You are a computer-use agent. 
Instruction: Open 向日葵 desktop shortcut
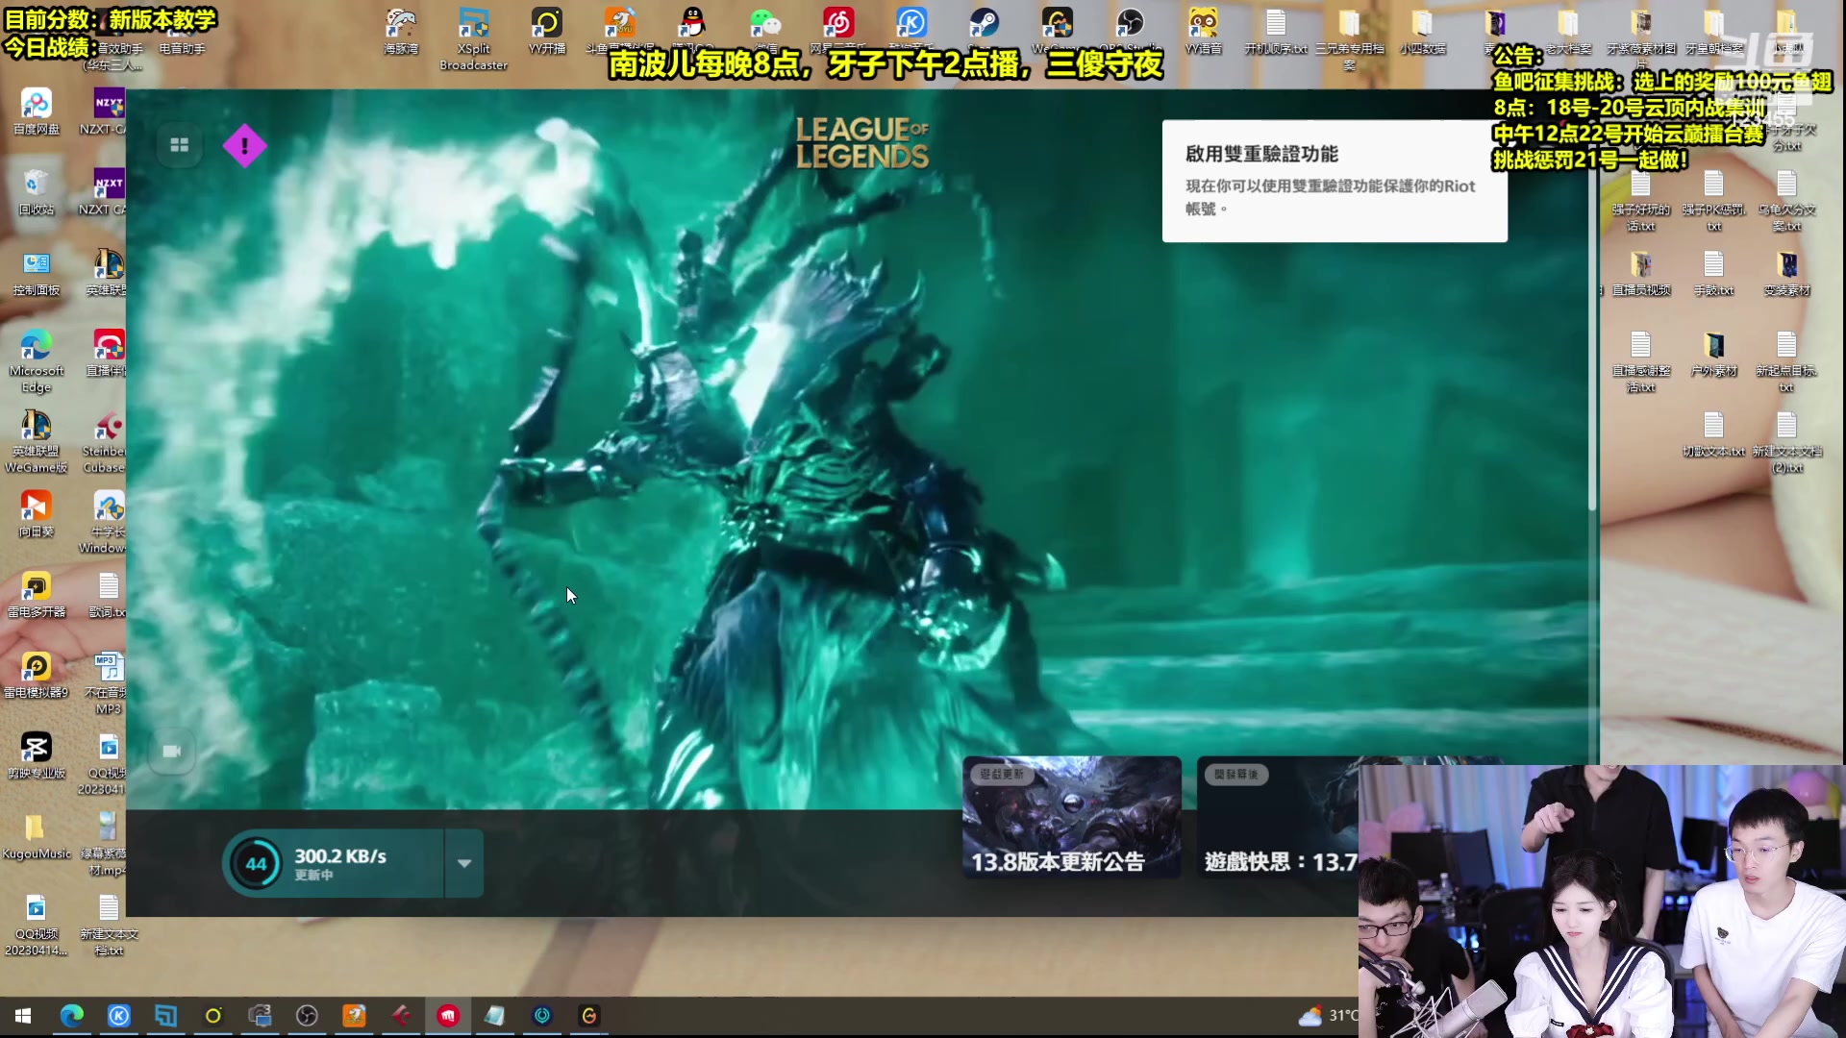pos(37,514)
